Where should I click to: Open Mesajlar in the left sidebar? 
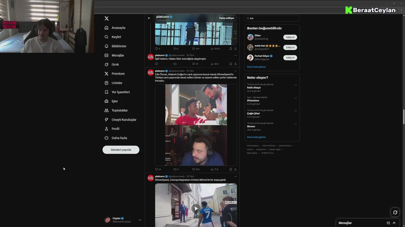114,55
